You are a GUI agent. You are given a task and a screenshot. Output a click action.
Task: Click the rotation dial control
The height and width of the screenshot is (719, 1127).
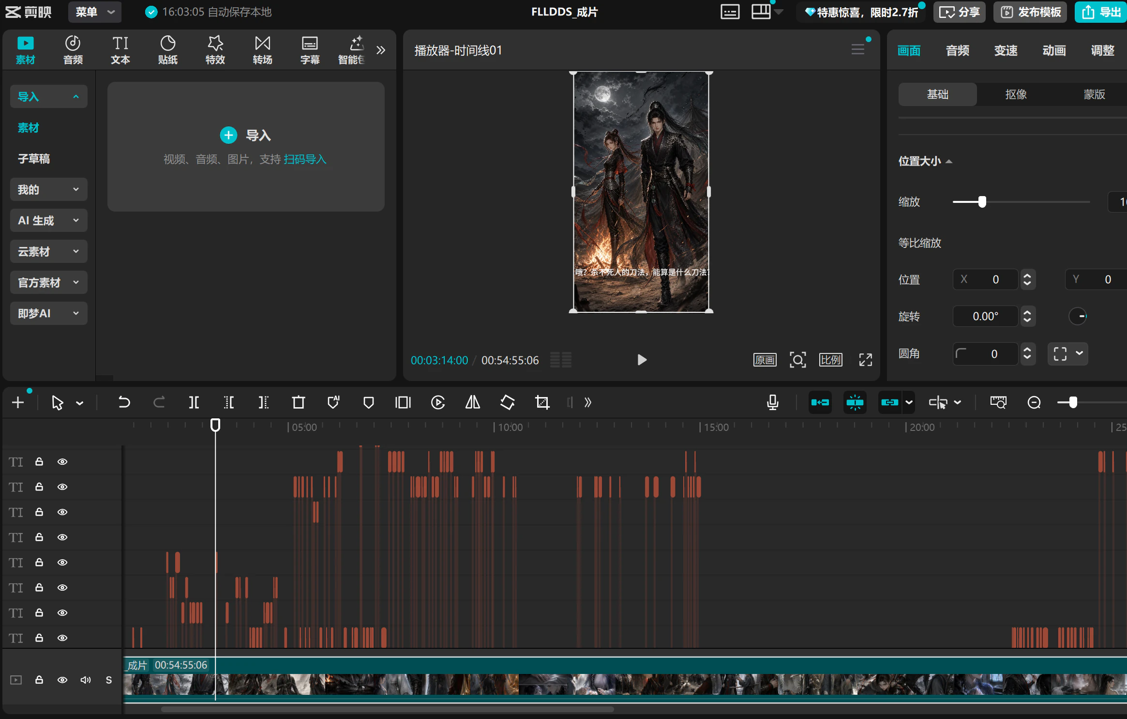click(1078, 316)
